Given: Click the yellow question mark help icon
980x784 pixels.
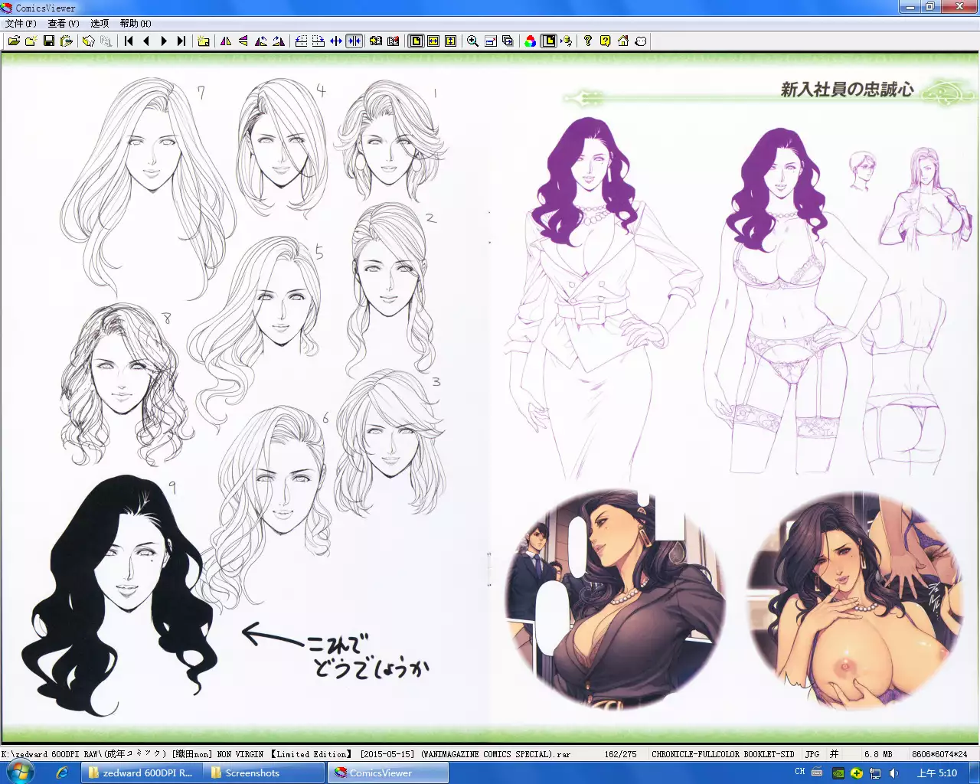Looking at the screenshot, I should pyautogui.click(x=605, y=41).
